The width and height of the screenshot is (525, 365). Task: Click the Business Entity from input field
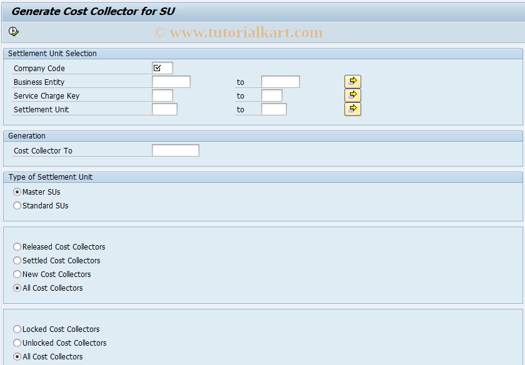tap(171, 81)
